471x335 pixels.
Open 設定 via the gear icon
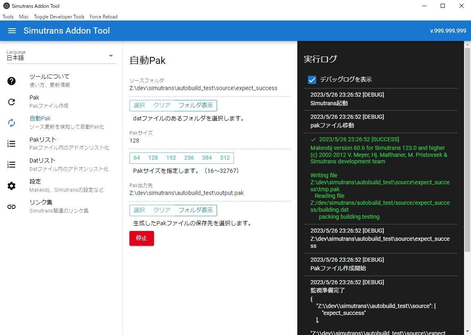(x=11, y=186)
